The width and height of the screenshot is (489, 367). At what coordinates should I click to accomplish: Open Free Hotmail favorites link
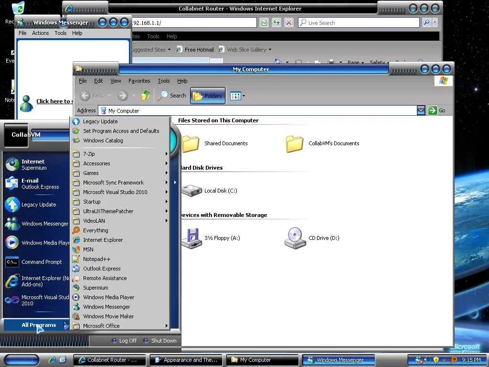pyautogui.click(x=195, y=50)
